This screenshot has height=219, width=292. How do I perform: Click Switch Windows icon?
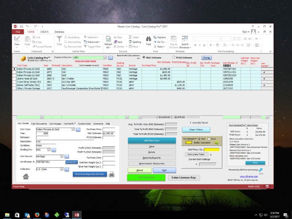(185, 39)
